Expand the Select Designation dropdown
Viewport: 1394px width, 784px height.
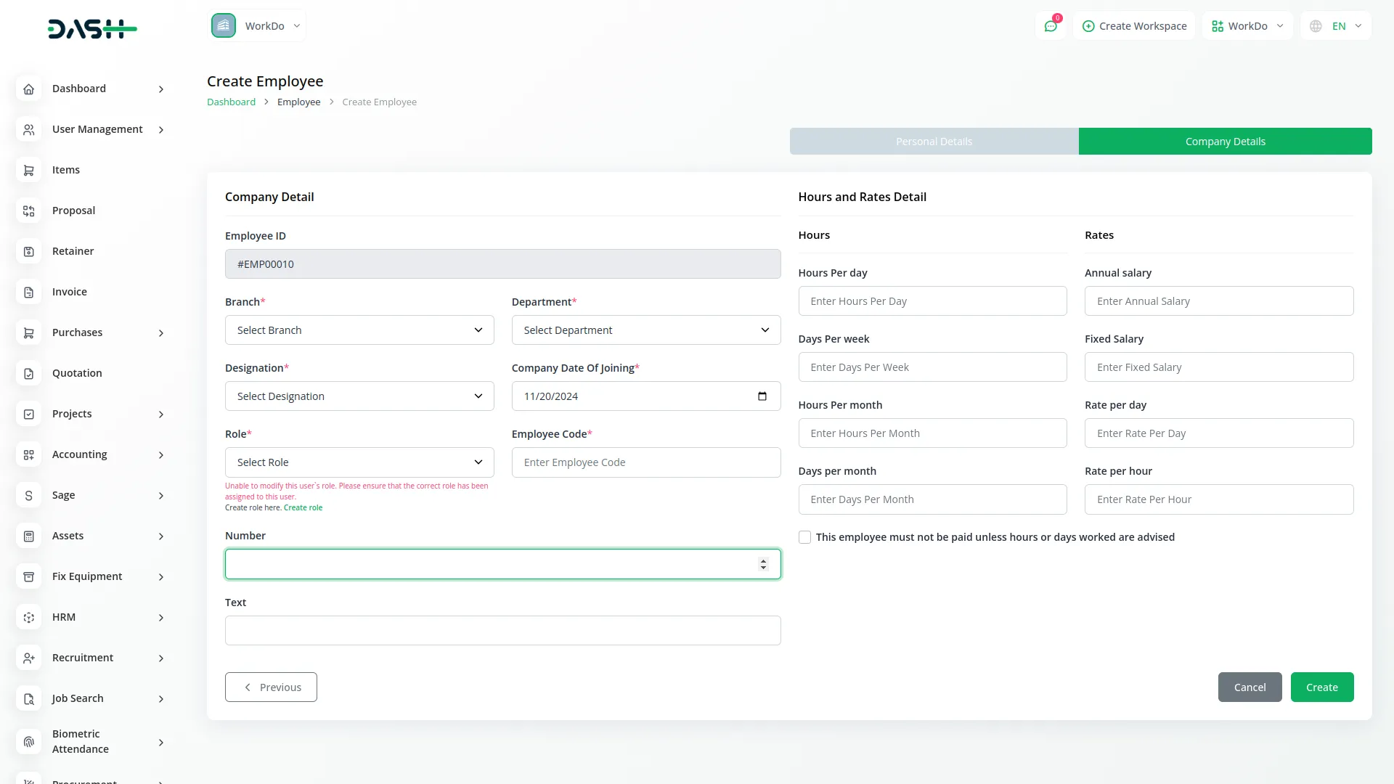359,396
